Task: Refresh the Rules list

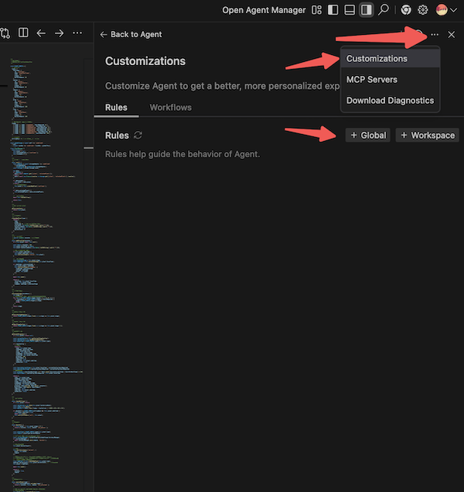Action: pyautogui.click(x=138, y=136)
